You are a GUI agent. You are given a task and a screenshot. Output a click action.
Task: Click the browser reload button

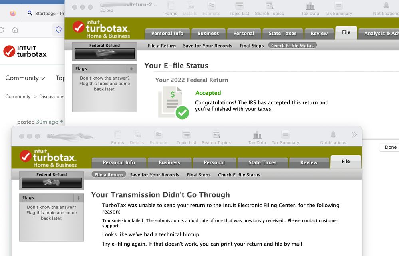[2, 30]
